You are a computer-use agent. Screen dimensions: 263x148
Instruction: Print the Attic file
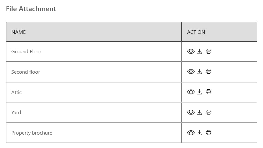point(208,92)
